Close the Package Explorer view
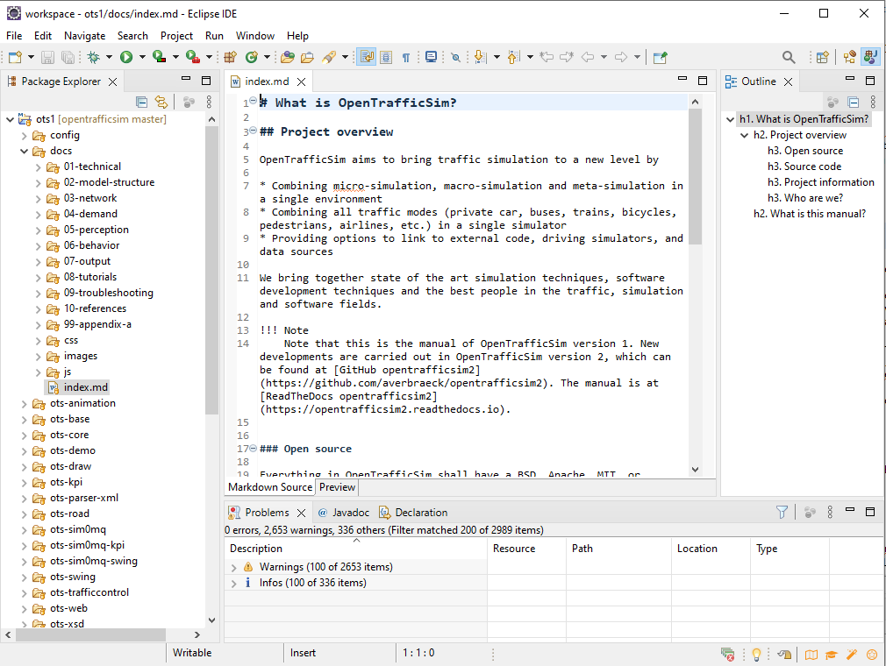Viewport: 886px width, 666px height. coord(113,81)
